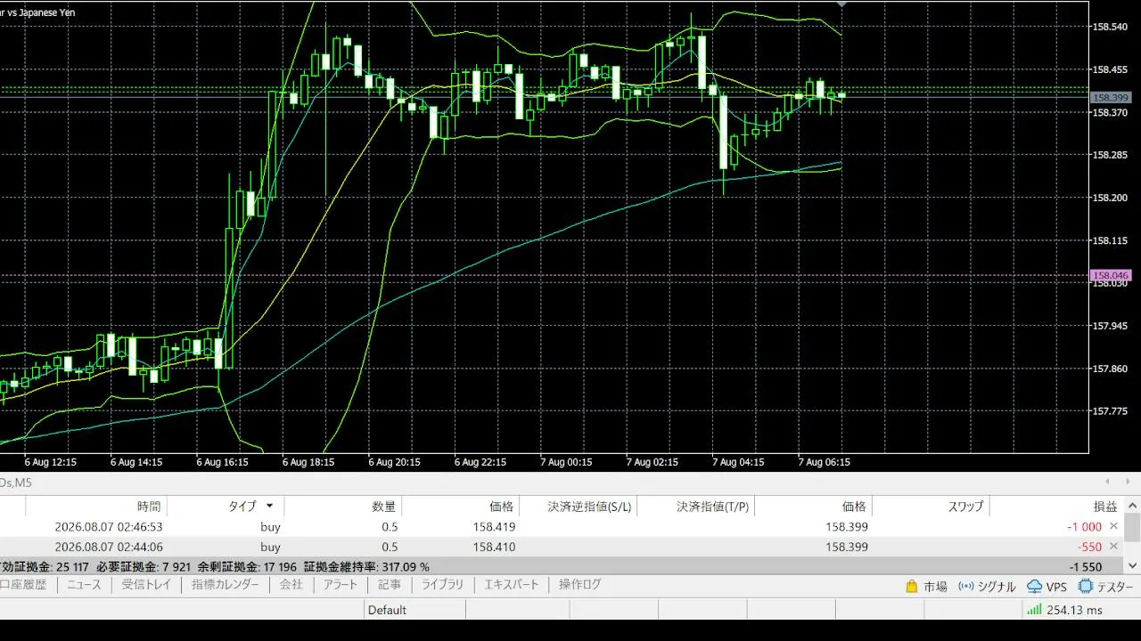Open the 受信トレイ tab

[x=146, y=585]
